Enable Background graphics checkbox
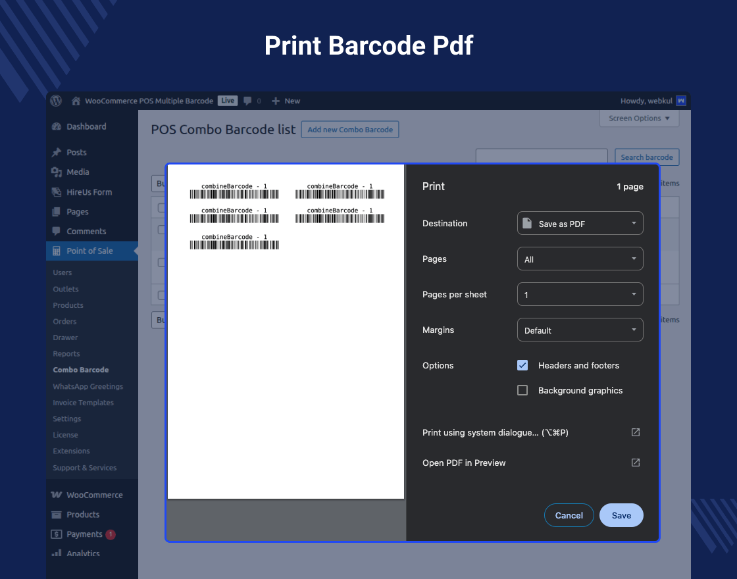Viewport: 737px width, 579px height. click(522, 390)
